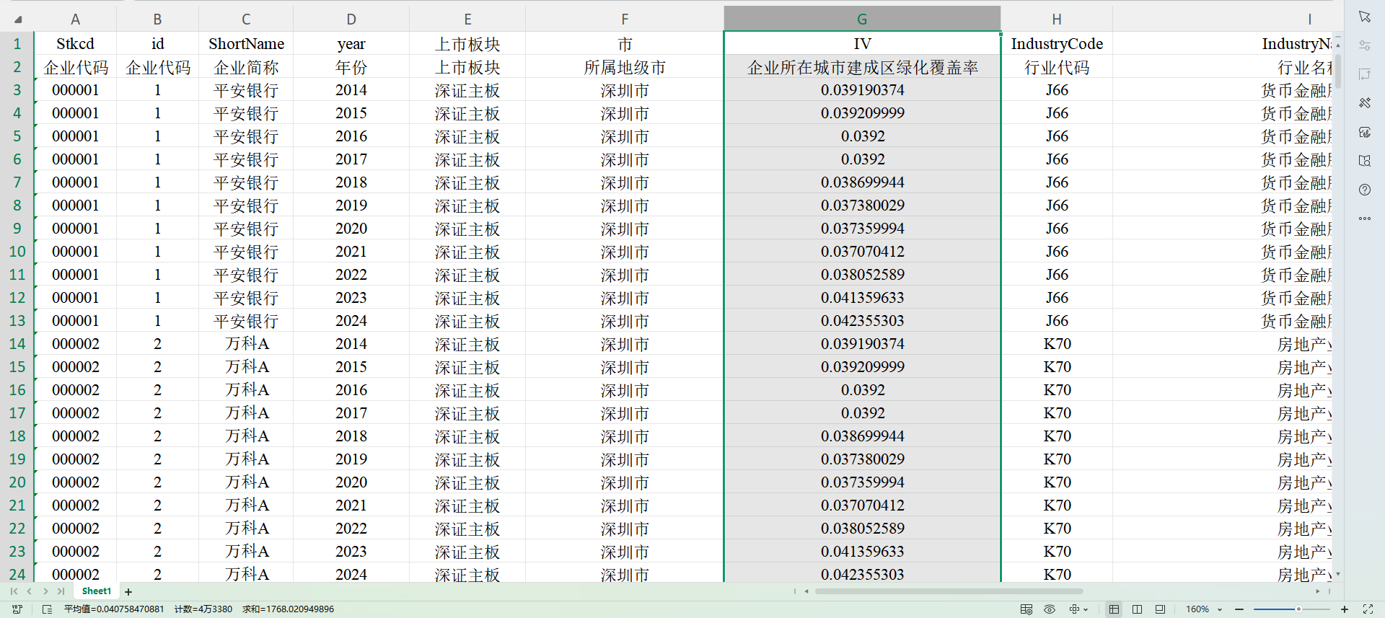Click the selection arrow tool in sidebar
The width and height of the screenshot is (1385, 618).
(x=1364, y=17)
